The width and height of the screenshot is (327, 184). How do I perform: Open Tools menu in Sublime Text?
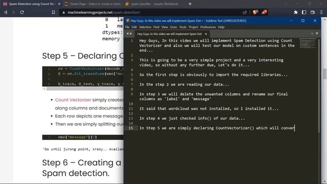183,27
